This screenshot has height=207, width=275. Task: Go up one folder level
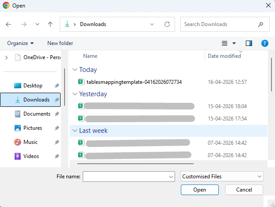point(50,24)
